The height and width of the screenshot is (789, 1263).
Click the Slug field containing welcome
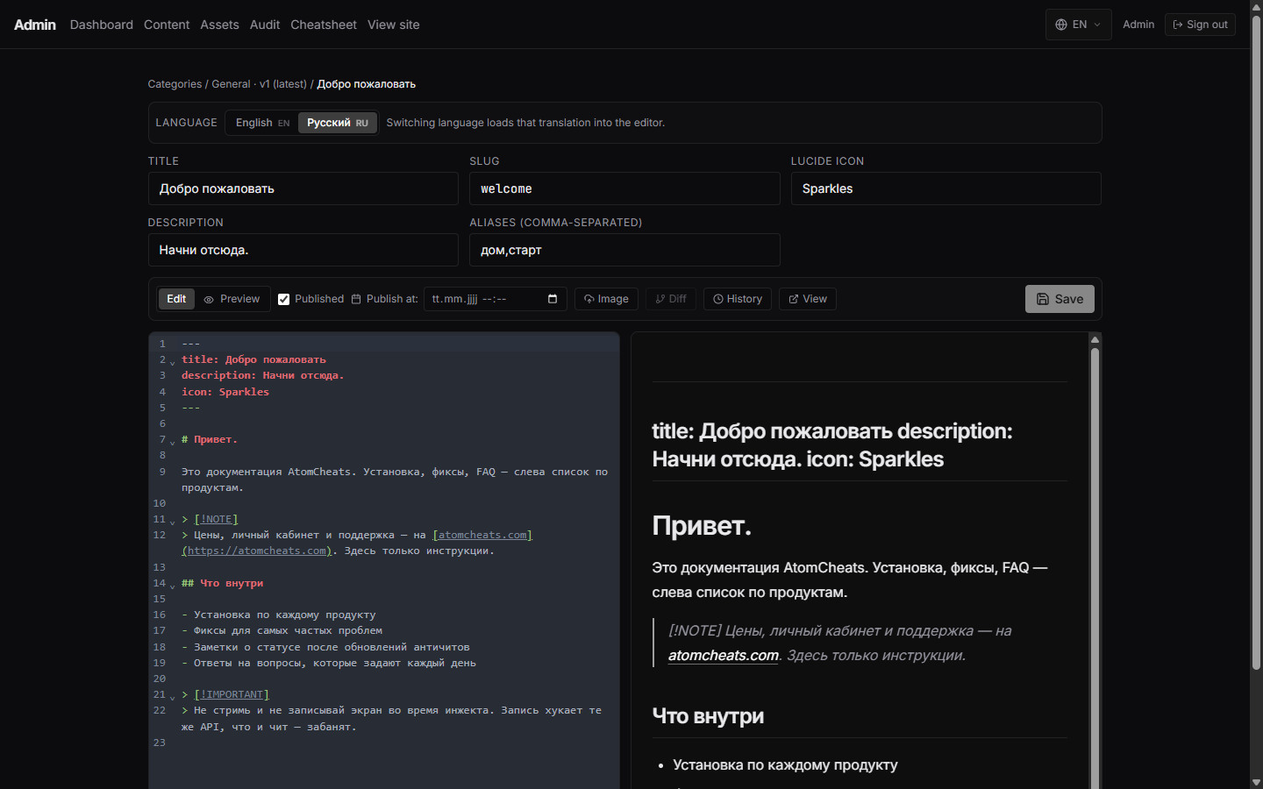point(624,188)
